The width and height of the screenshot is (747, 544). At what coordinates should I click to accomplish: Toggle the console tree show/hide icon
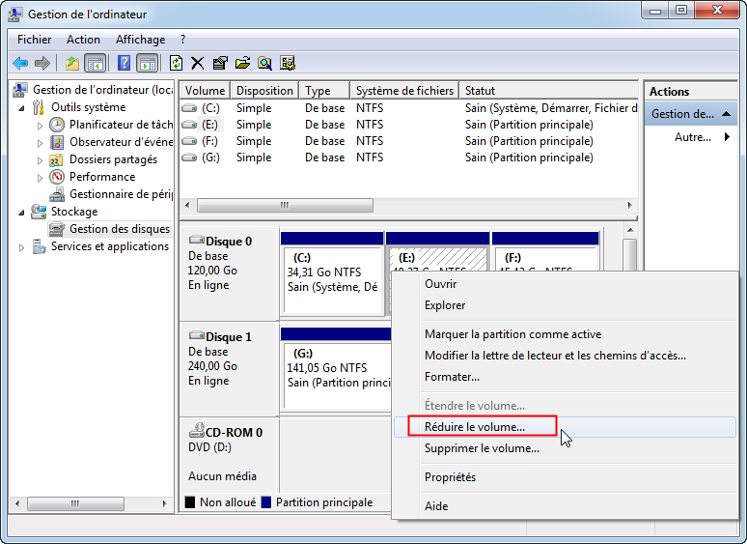pyautogui.click(x=95, y=63)
